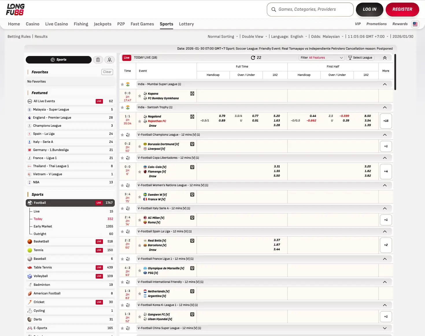Click the language flag icon
Screen dimensions: 425x336
tap(415, 24)
